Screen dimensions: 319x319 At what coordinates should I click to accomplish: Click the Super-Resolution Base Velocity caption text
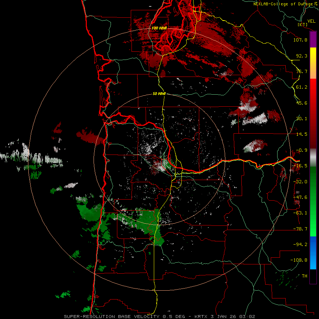tap(159, 317)
